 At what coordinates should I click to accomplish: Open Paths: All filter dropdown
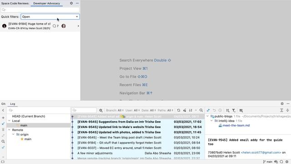(x=166, y=110)
